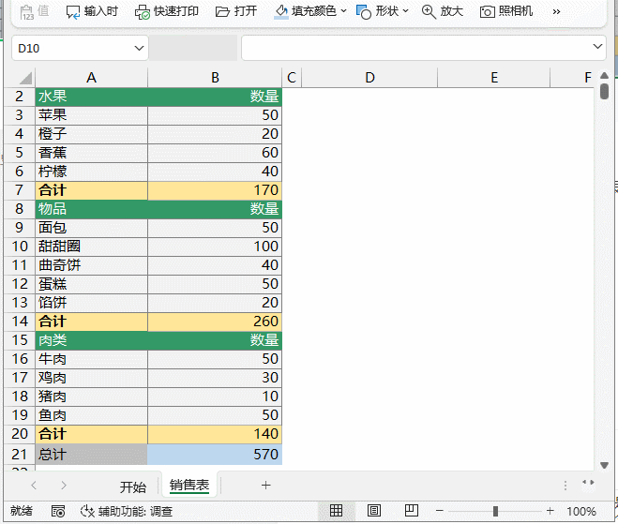
Task: Show more toolbar commands via » button
Action: 556,11
